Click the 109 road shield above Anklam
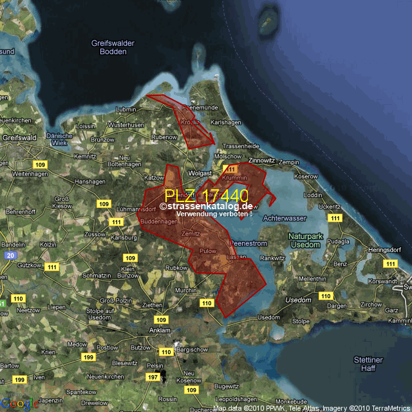Image resolution: width=412 pixels, height=412 pixels. [161, 320]
